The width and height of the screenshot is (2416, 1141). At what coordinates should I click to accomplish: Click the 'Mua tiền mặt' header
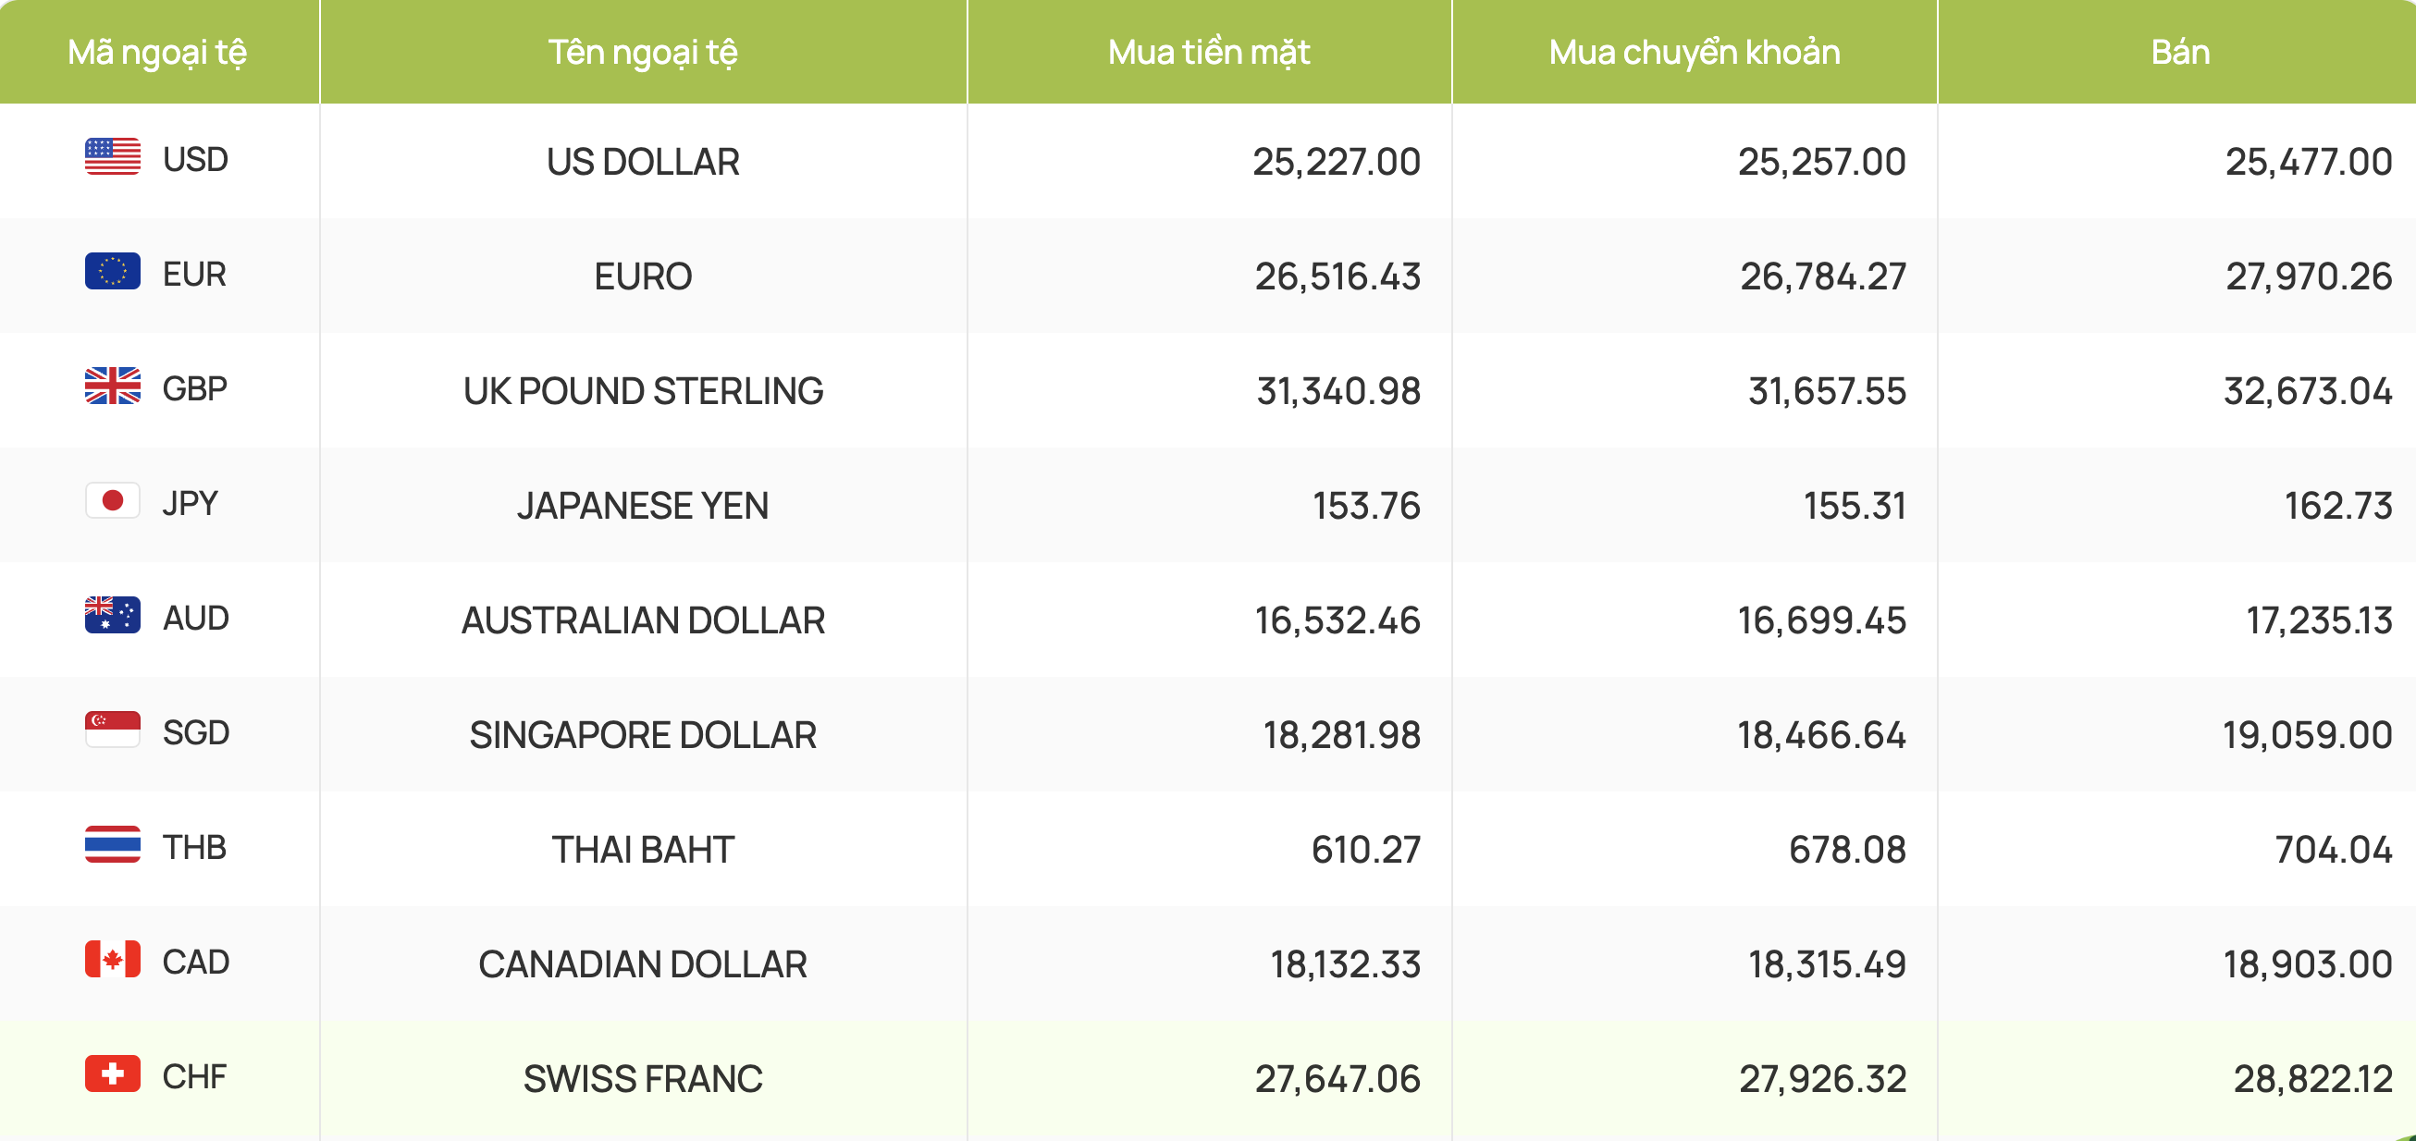tap(1209, 52)
